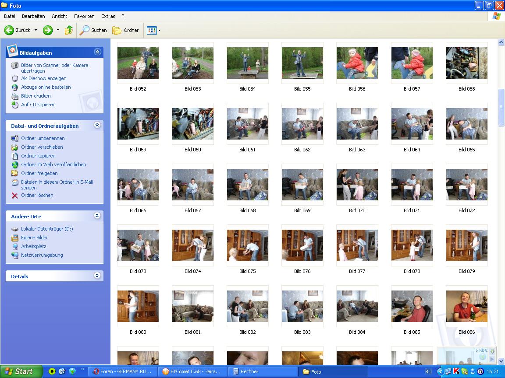505x378 pixels.
Task: Click the thumbnail views icon in toolbar
Action: (151, 31)
